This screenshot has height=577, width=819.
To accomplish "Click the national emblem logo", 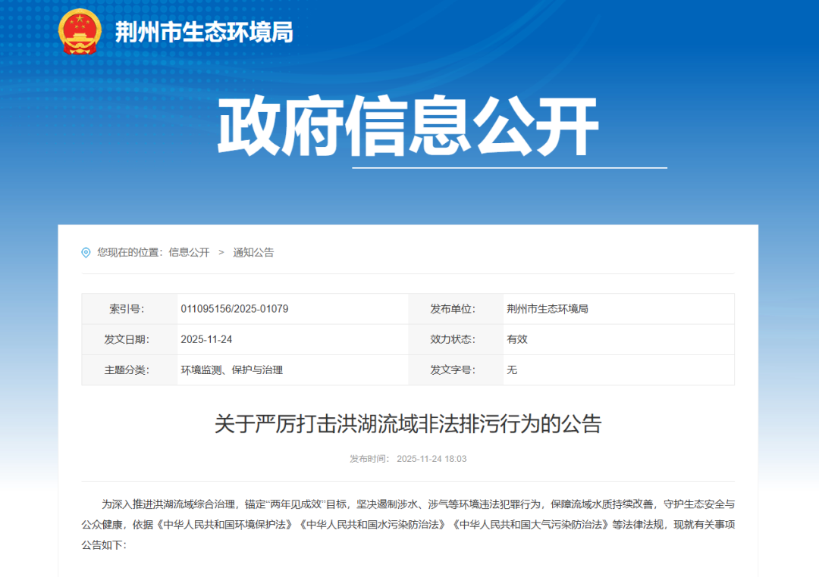I will click(80, 32).
